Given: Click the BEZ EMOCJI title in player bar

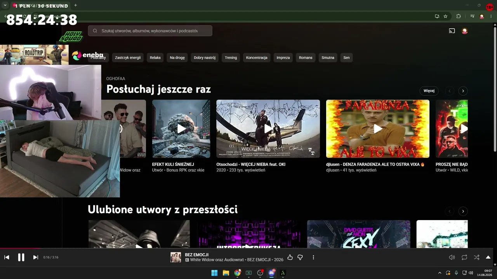Looking at the screenshot, I should coord(197,255).
